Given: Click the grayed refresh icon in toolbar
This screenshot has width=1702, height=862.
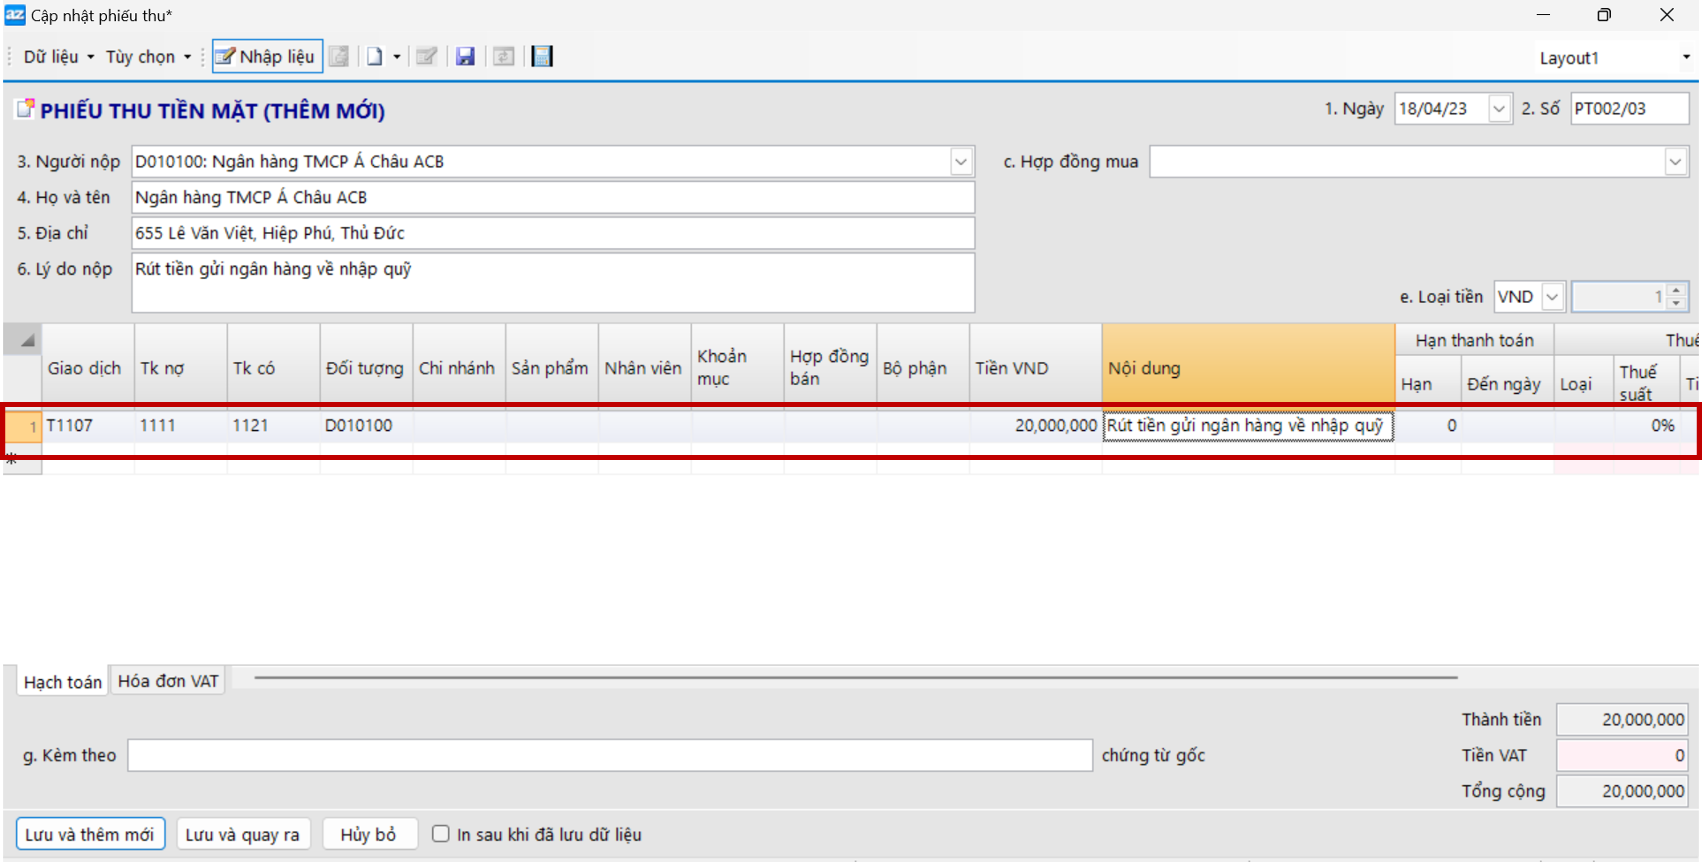Looking at the screenshot, I should [504, 57].
